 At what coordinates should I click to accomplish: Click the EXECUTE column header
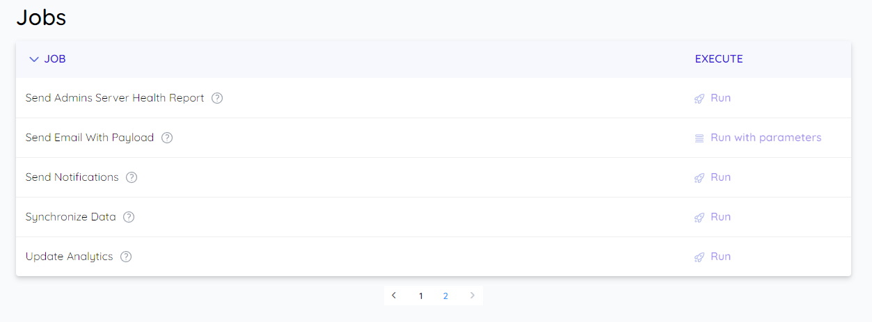coord(719,59)
